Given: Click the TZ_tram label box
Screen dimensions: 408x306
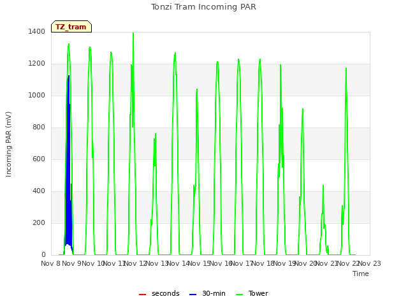Looking at the screenshot, I should click(x=71, y=27).
